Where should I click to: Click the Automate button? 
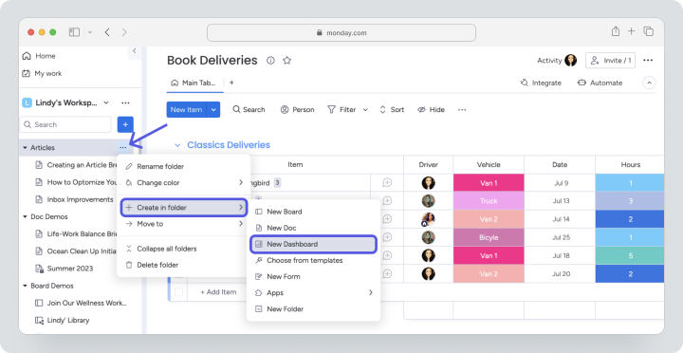(x=600, y=83)
